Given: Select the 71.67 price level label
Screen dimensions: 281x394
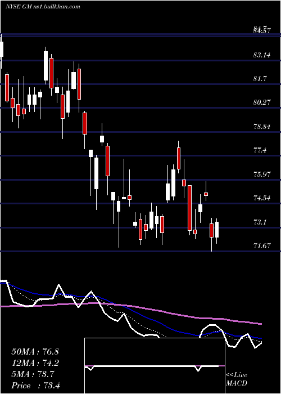Looking at the screenshot, I should [x=262, y=245].
